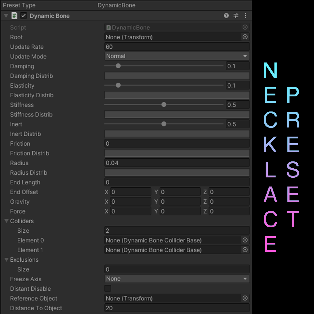This screenshot has width=314, height=314.
Task: Click the object picker icon beside Root
Action: pos(245,37)
